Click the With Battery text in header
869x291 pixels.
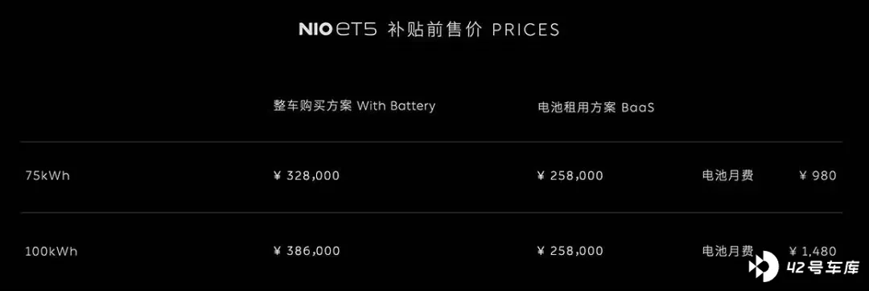coord(396,105)
